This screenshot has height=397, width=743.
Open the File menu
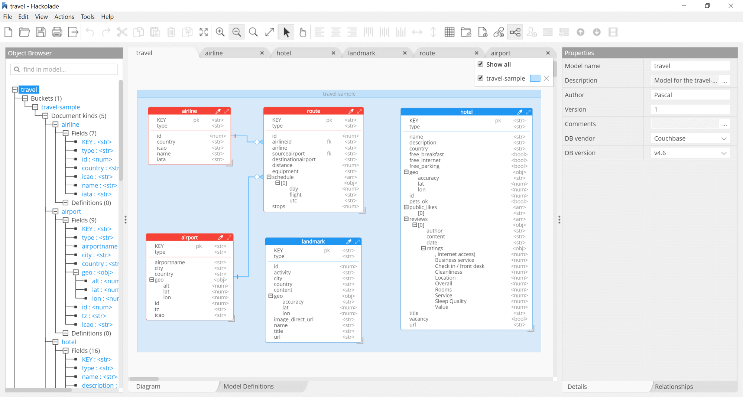pos(8,17)
